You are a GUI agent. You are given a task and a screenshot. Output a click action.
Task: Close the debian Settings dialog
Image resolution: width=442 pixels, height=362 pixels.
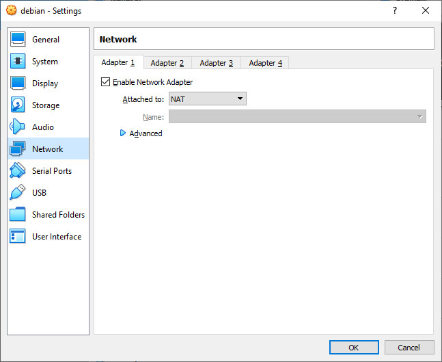pos(426,10)
